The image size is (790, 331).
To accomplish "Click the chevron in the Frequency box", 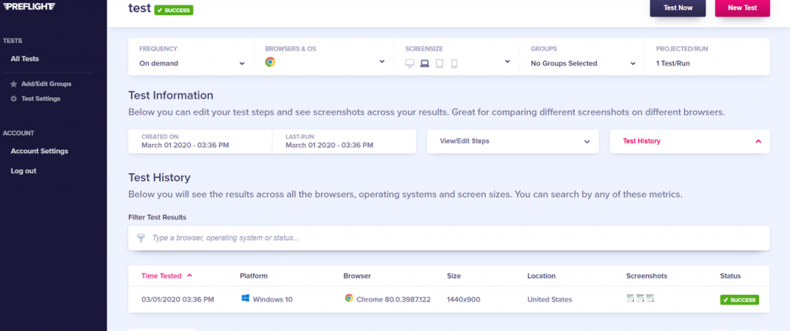I will 241,64.
